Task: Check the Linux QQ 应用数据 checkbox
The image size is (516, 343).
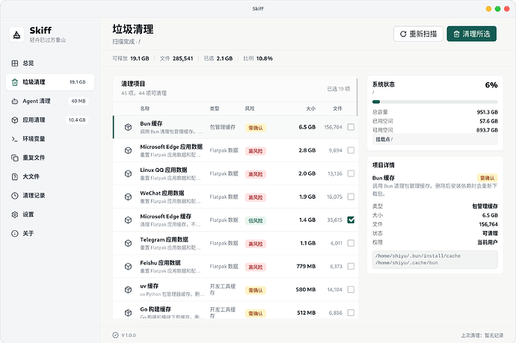Action: [351, 173]
